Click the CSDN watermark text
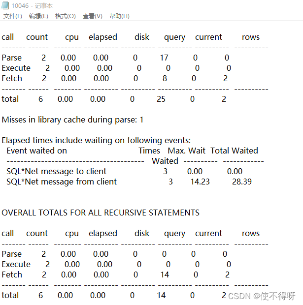303x305 pixels. (x=262, y=296)
